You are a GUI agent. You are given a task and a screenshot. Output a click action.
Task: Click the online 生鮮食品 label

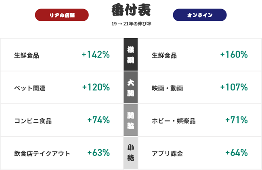pos(164,55)
